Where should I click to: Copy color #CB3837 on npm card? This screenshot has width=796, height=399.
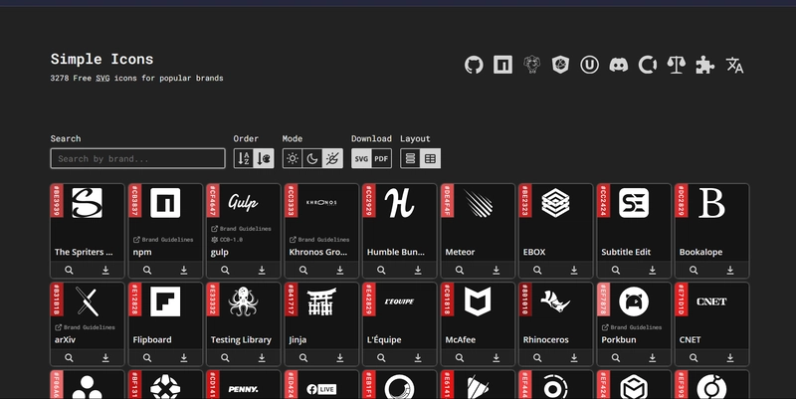(135, 201)
